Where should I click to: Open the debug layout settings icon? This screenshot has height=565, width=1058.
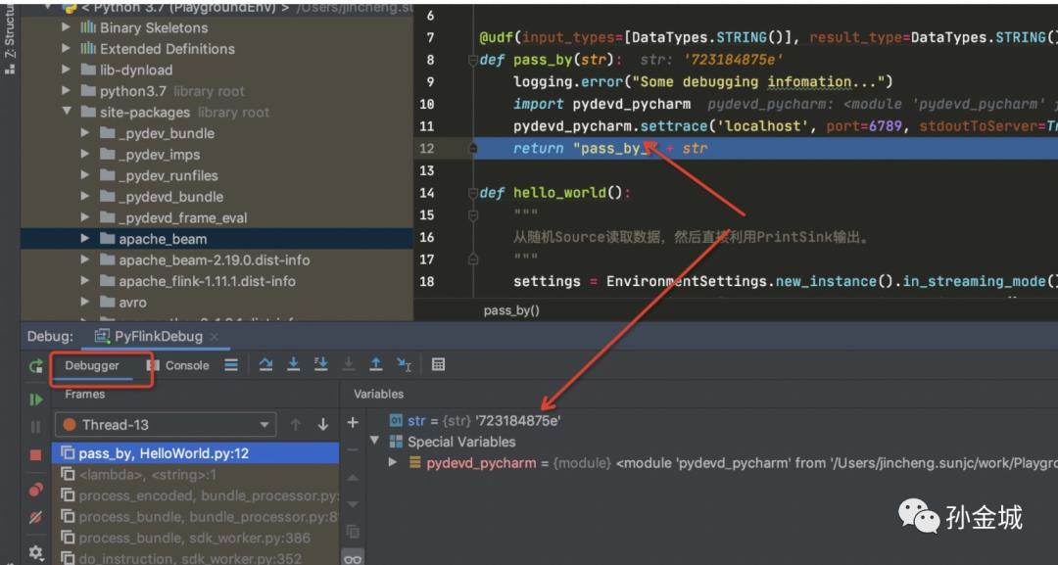(x=231, y=365)
